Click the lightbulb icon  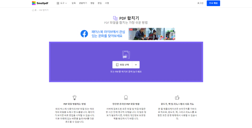75,98
